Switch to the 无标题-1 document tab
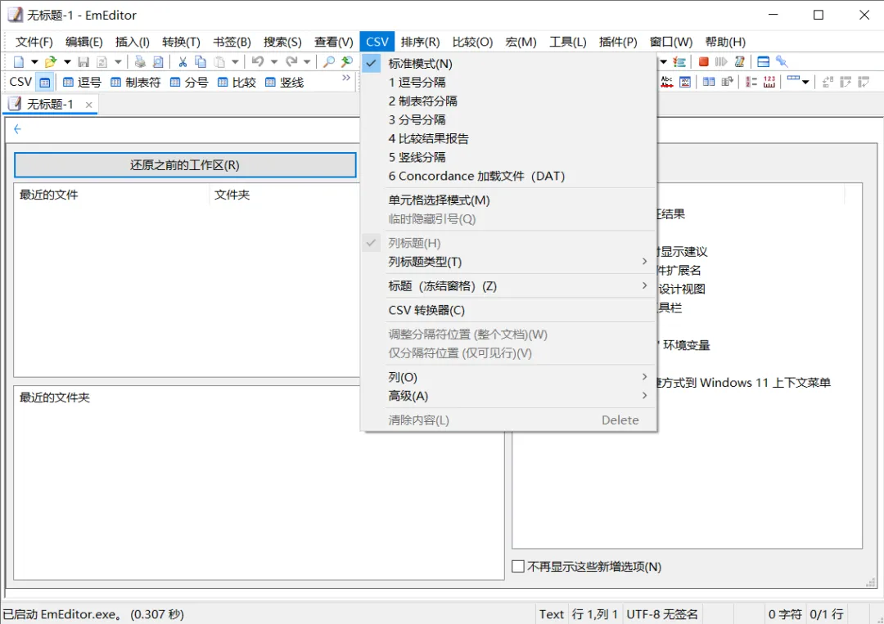The image size is (884, 624). (x=50, y=104)
